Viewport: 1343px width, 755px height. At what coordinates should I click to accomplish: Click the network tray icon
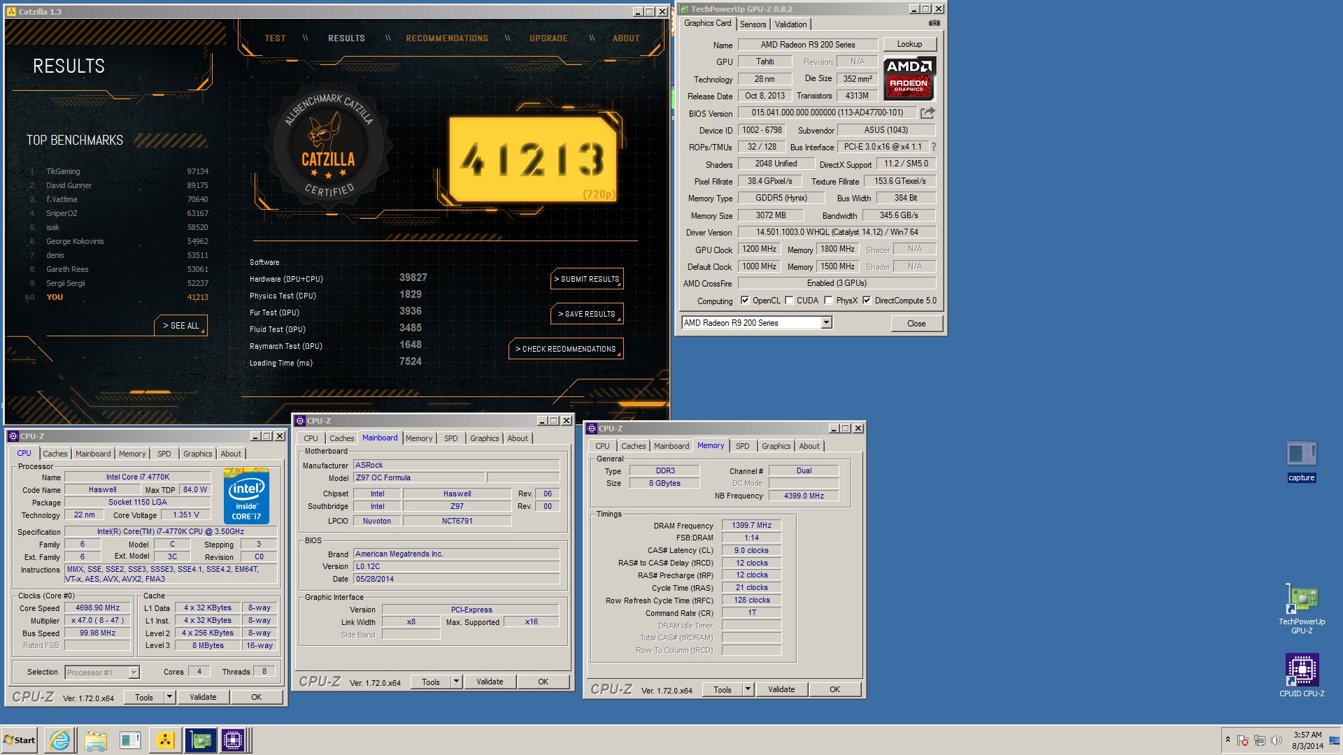[x=1260, y=740]
